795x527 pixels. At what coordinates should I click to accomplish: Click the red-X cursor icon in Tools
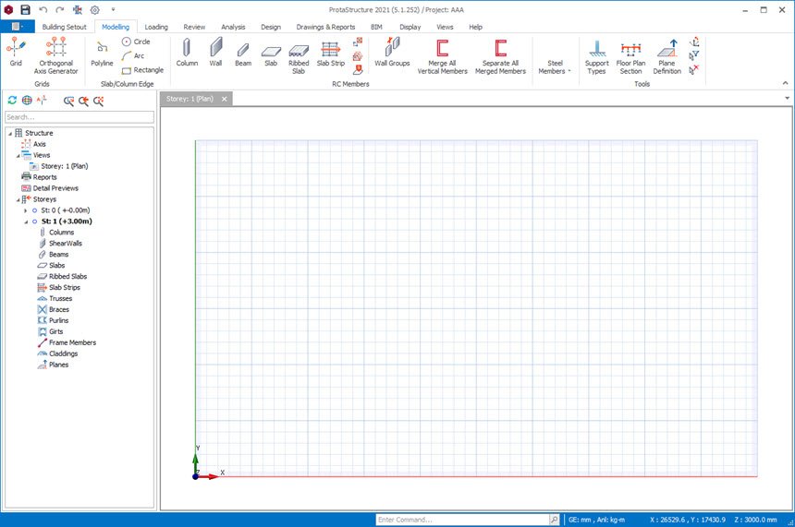click(694, 69)
